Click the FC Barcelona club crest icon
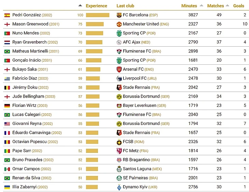This screenshot has height=192, width=249. coord(119,15)
